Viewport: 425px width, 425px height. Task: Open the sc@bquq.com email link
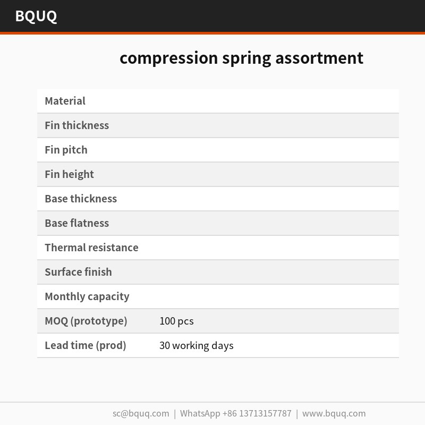tap(141, 414)
